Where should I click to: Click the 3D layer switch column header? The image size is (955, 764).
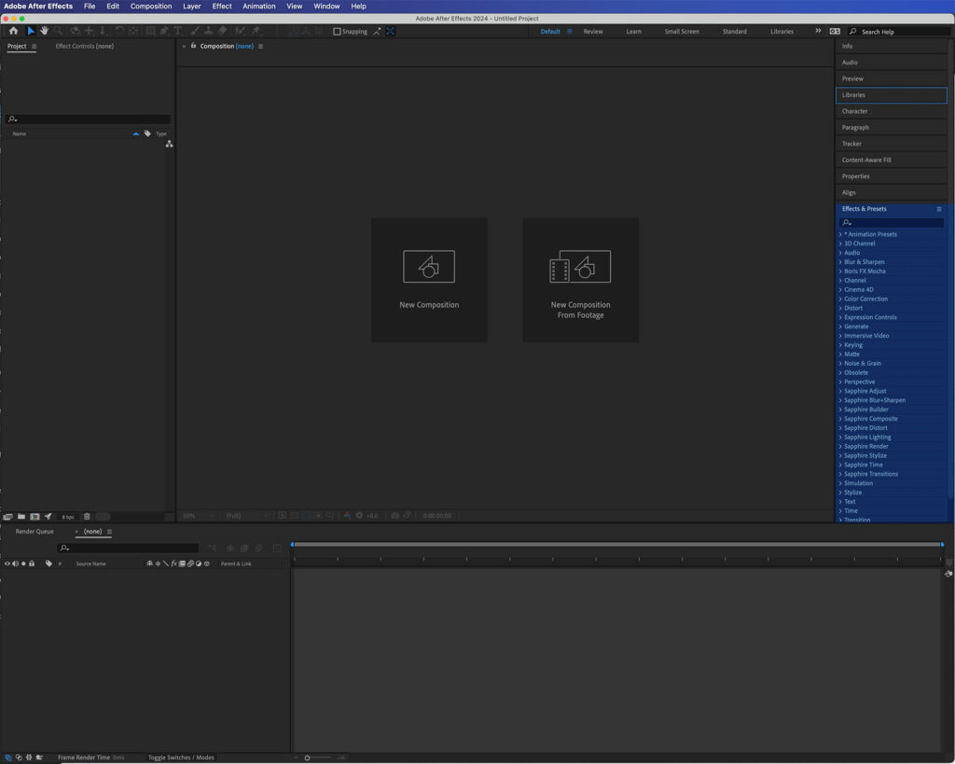point(206,563)
